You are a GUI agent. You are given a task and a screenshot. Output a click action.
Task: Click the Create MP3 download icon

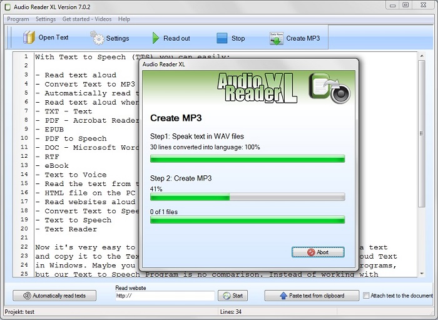coord(277,39)
